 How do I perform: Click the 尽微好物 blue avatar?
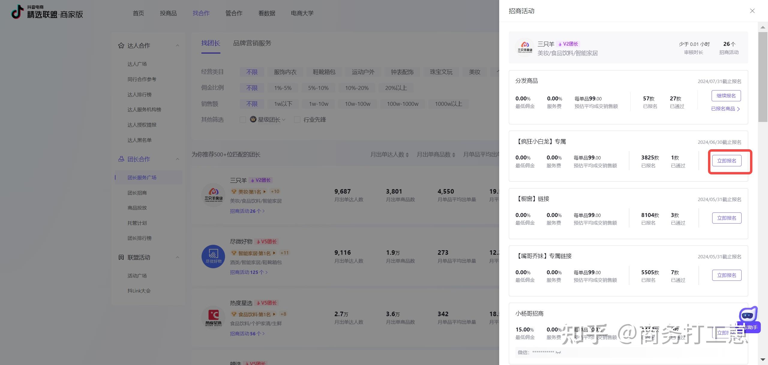tap(213, 257)
